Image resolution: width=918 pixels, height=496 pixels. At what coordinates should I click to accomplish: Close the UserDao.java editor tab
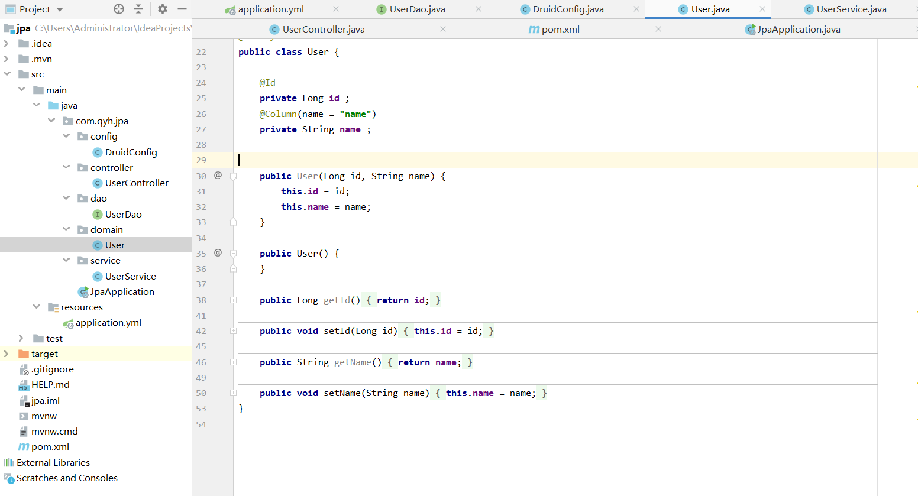[479, 9]
